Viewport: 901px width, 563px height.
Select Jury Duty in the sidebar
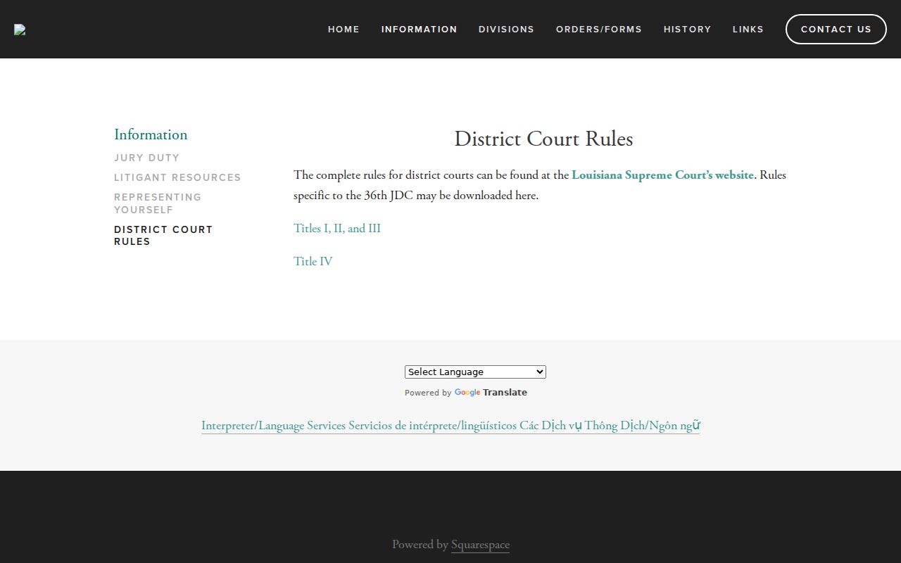pos(146,158)
